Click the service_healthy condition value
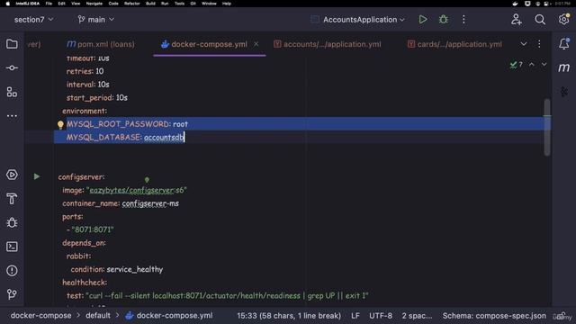Screen dimensions: 576x324 [134, 269]
